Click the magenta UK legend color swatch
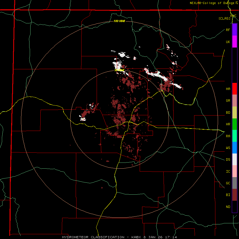This screenshot has width=239, height=239. click(234, 42)
